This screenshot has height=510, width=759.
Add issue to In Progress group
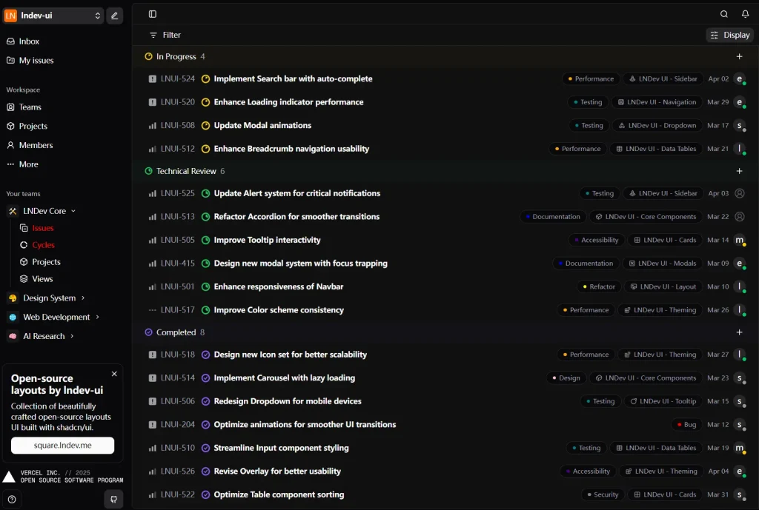(739, 56)
